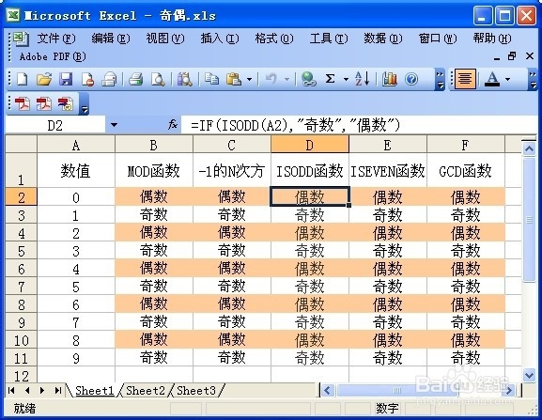Click the Insert Hyperlink globe icon

(x=309, y=79)
